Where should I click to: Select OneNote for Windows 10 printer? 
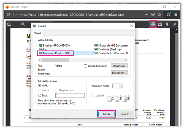[111, 53]
